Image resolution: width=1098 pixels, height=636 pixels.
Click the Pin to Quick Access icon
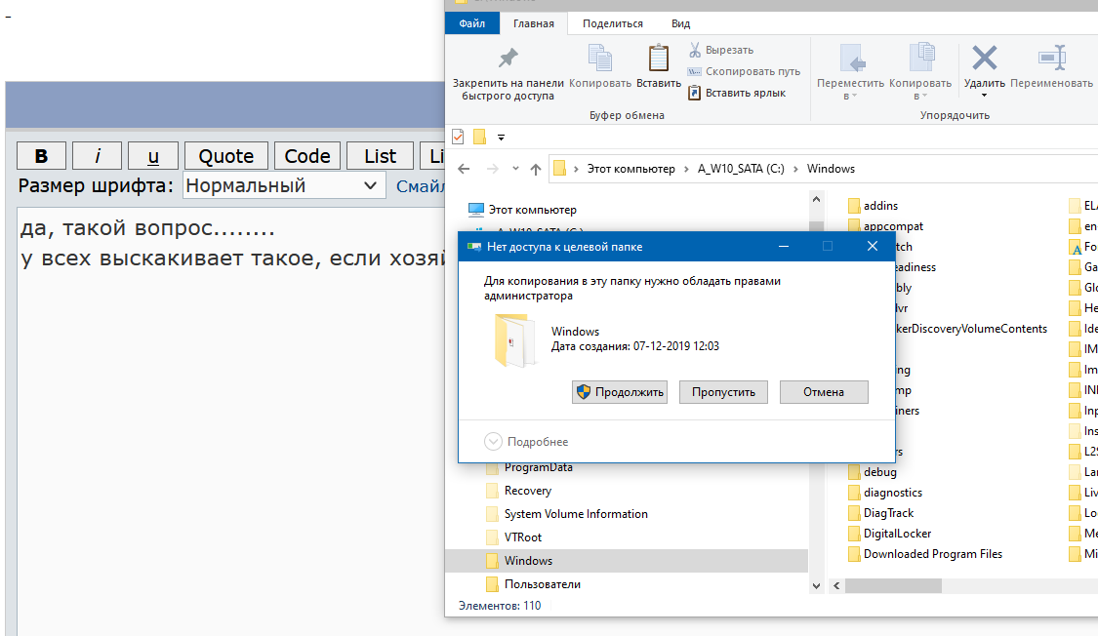508,58
